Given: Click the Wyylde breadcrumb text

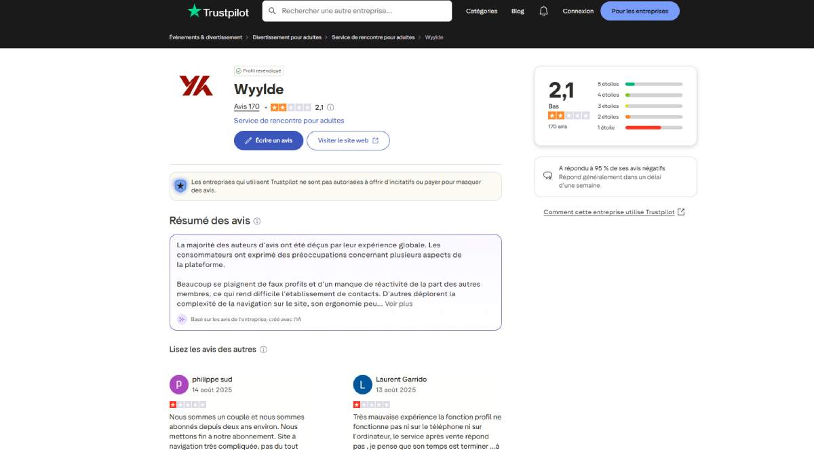Looking at the screenshot, I should [434, 37].
